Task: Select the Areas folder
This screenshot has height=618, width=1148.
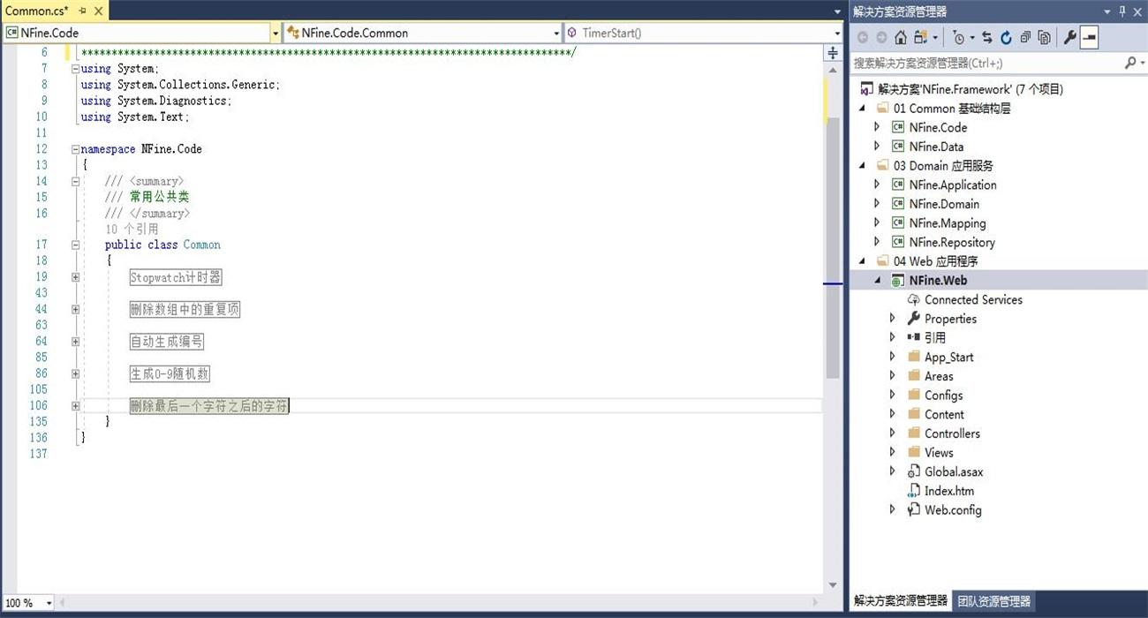Action: (x=939, y=376)
